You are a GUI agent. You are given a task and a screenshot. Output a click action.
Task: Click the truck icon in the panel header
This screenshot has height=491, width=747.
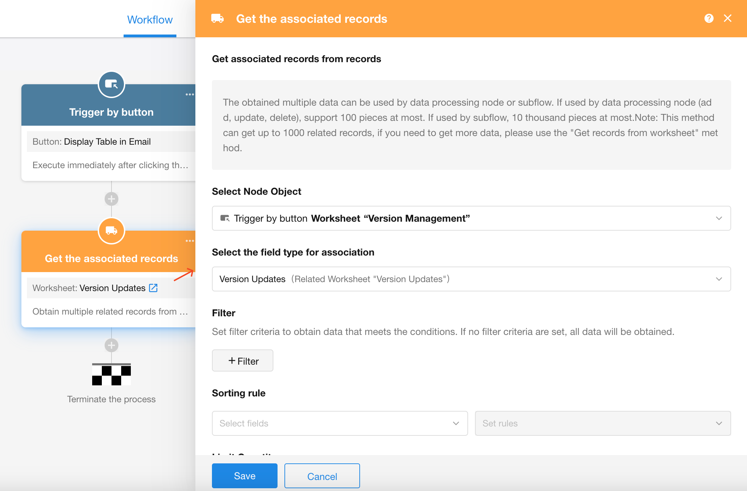[217, 19]
